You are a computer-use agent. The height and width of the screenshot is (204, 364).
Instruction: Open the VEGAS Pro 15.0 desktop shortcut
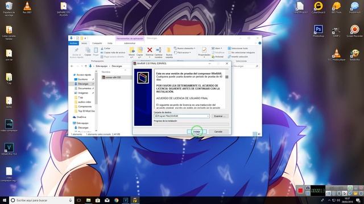pyautogui.click(x=9, y=149)
